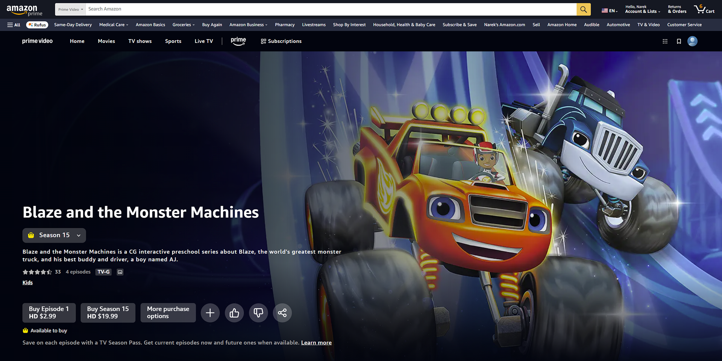Open the EN language selector
The height and width of the screenshot is (361, 722).
pos(610,11)
